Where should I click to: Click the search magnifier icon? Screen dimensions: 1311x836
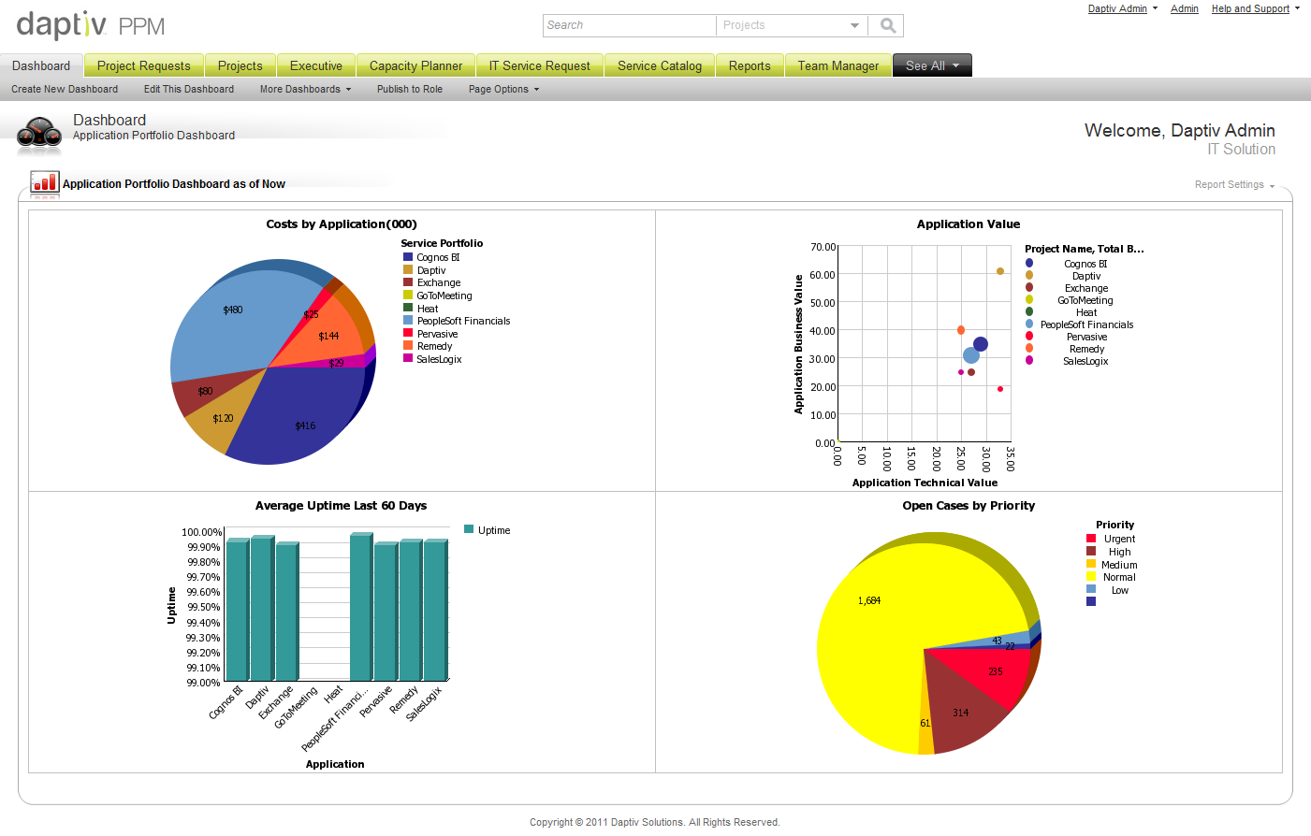[888, 25]
